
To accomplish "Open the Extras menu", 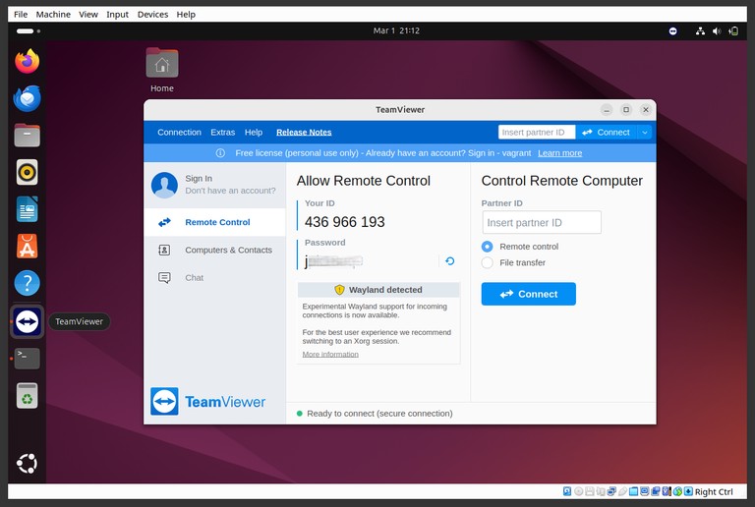I will click(223, 133).
